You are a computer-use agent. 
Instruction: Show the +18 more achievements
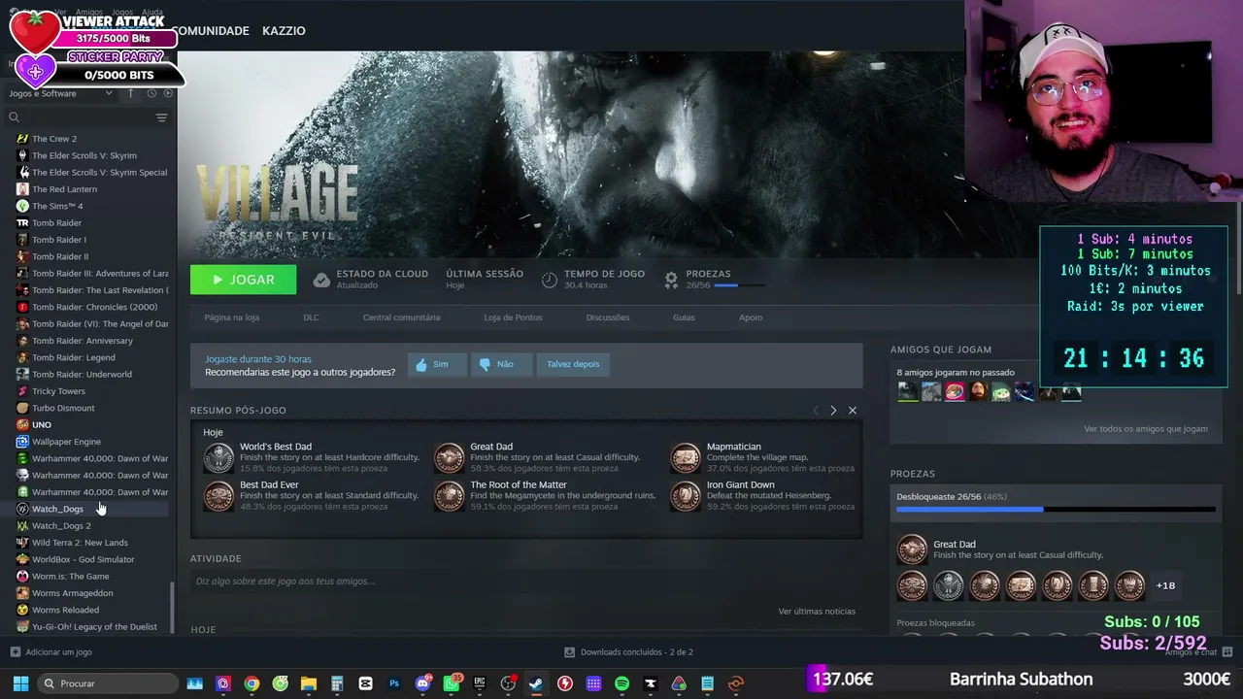1165,586
